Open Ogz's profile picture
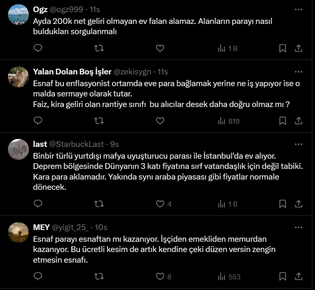 pyautogui.click(x=18, y=14)
